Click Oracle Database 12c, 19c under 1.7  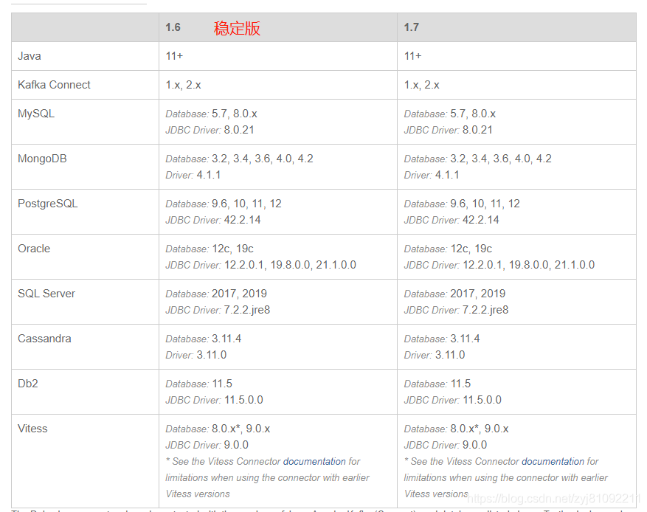coord(448,249)
